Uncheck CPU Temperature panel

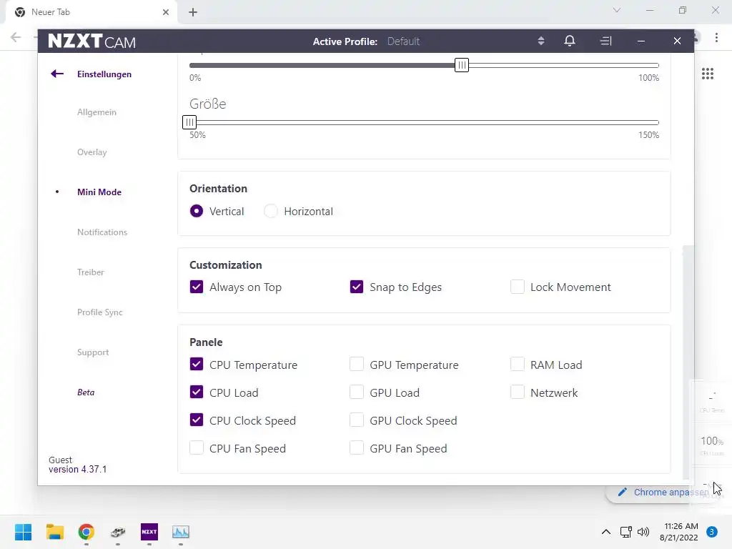click(x=197, y=364)
